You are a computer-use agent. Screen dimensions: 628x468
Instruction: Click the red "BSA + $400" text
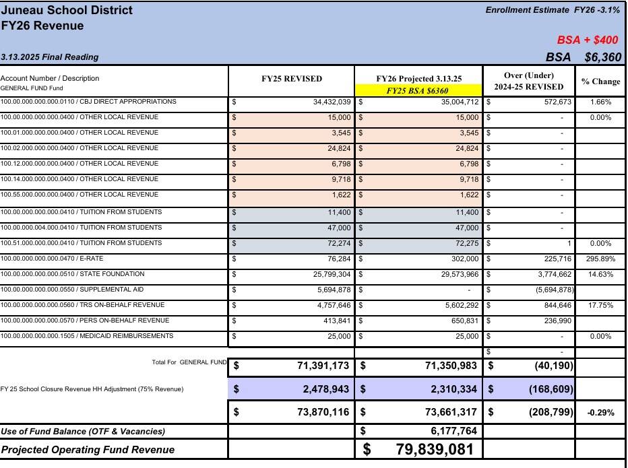click(x=587, y=40)
